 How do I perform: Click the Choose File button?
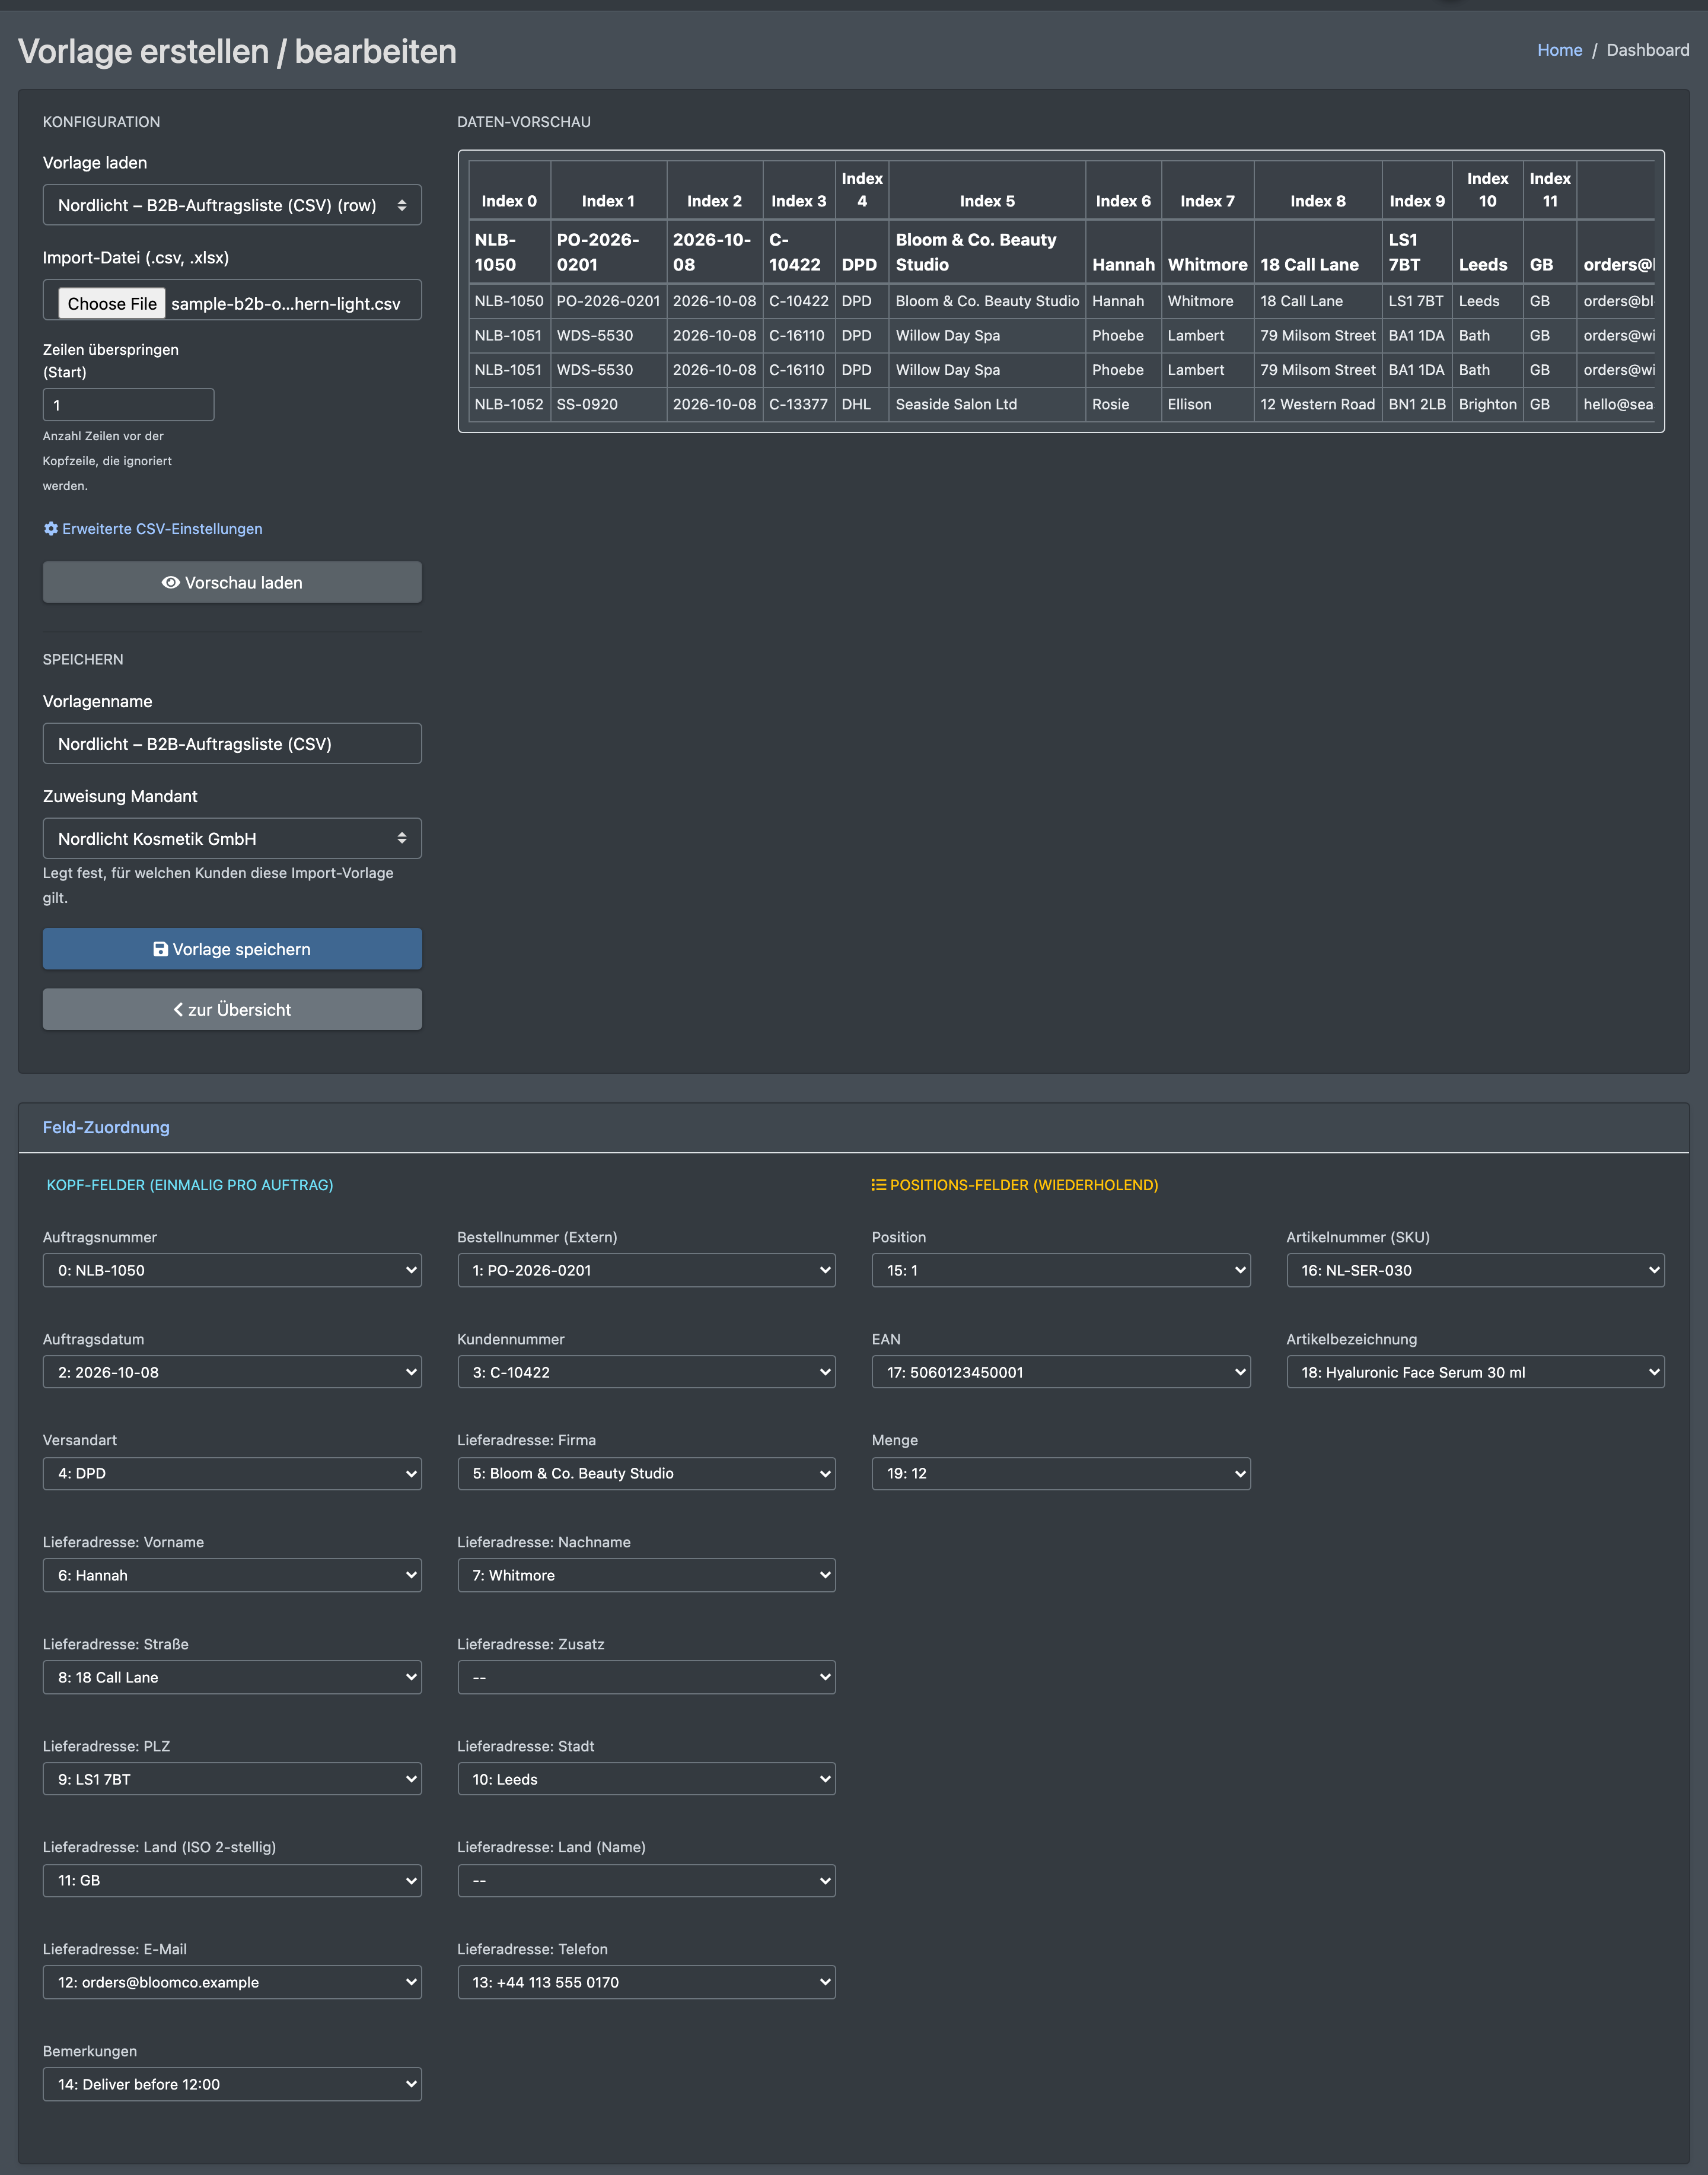112,303
